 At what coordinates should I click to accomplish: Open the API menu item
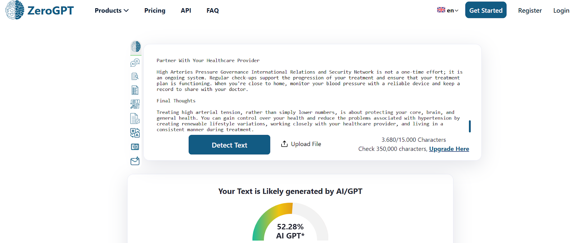click(x=186, y=10)
